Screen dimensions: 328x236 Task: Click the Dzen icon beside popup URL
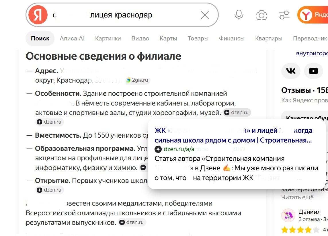(158, 149)
